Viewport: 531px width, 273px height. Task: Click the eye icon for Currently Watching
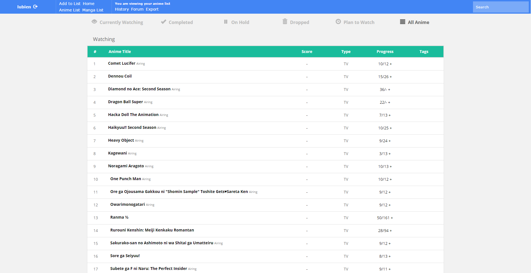(x=94, y=22)
